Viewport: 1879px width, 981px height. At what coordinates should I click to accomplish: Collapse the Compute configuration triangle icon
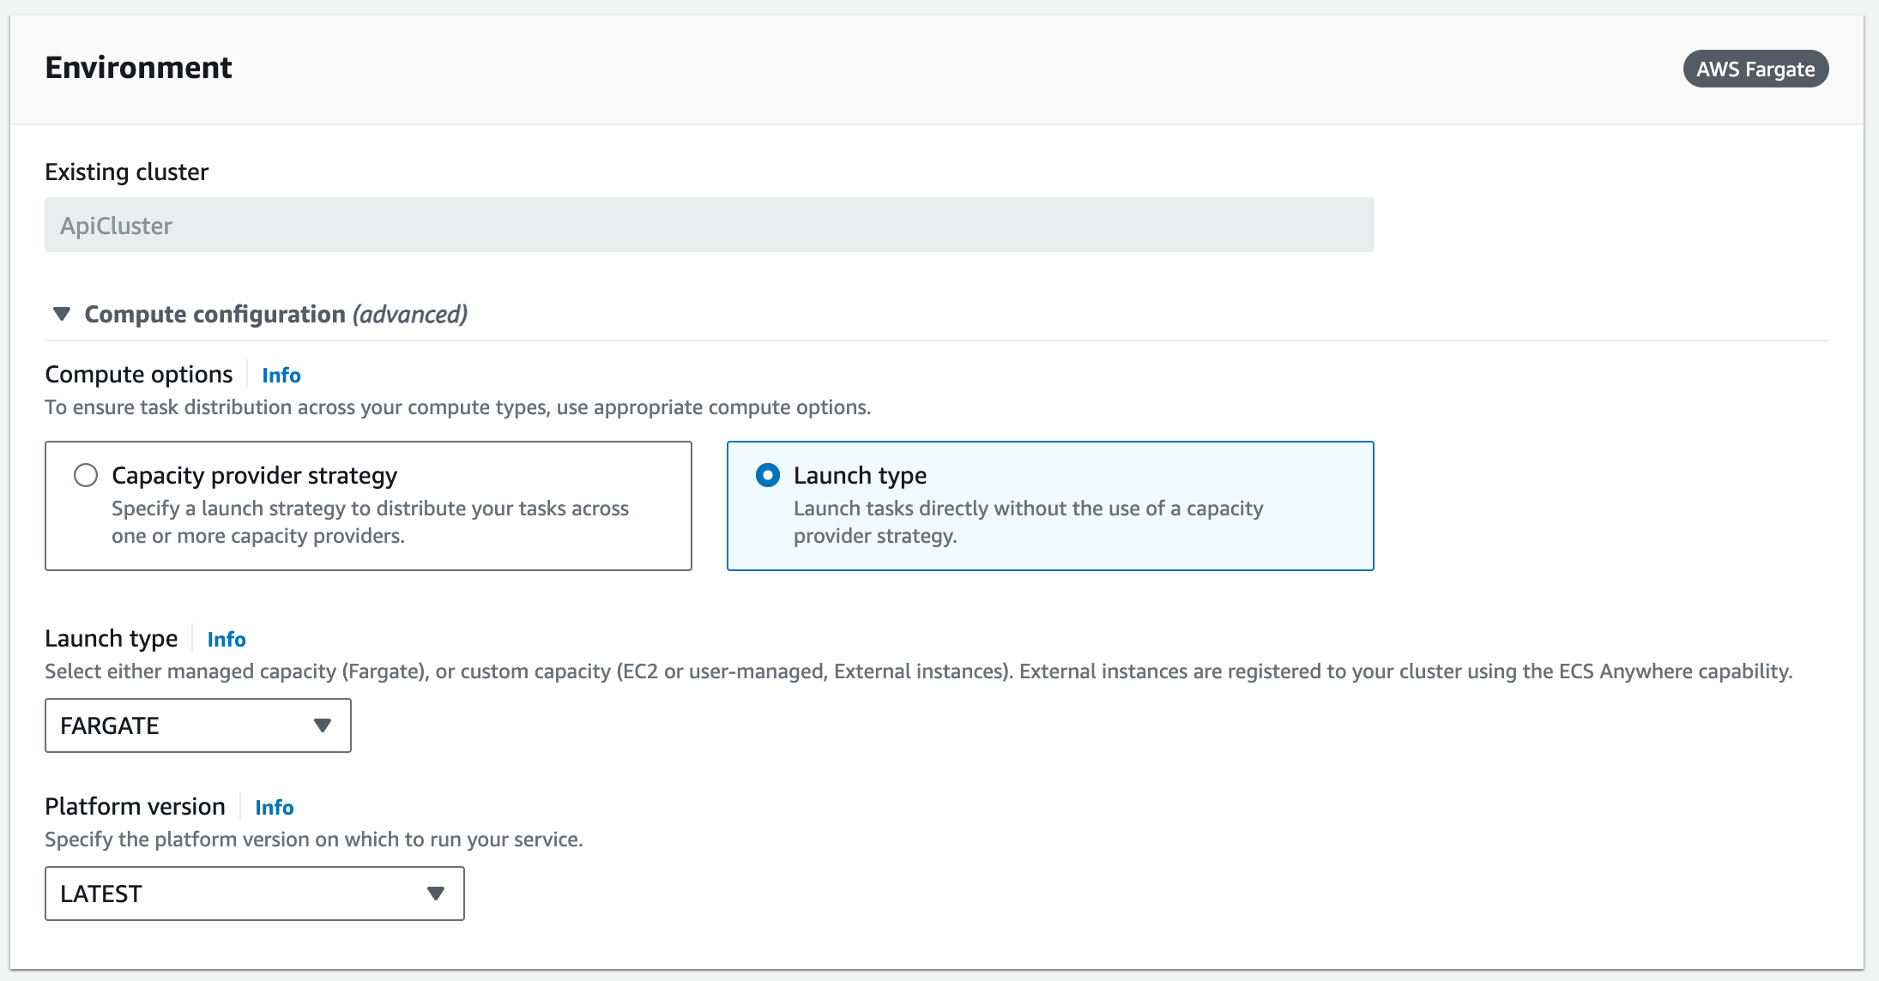[x=61, y=314]
